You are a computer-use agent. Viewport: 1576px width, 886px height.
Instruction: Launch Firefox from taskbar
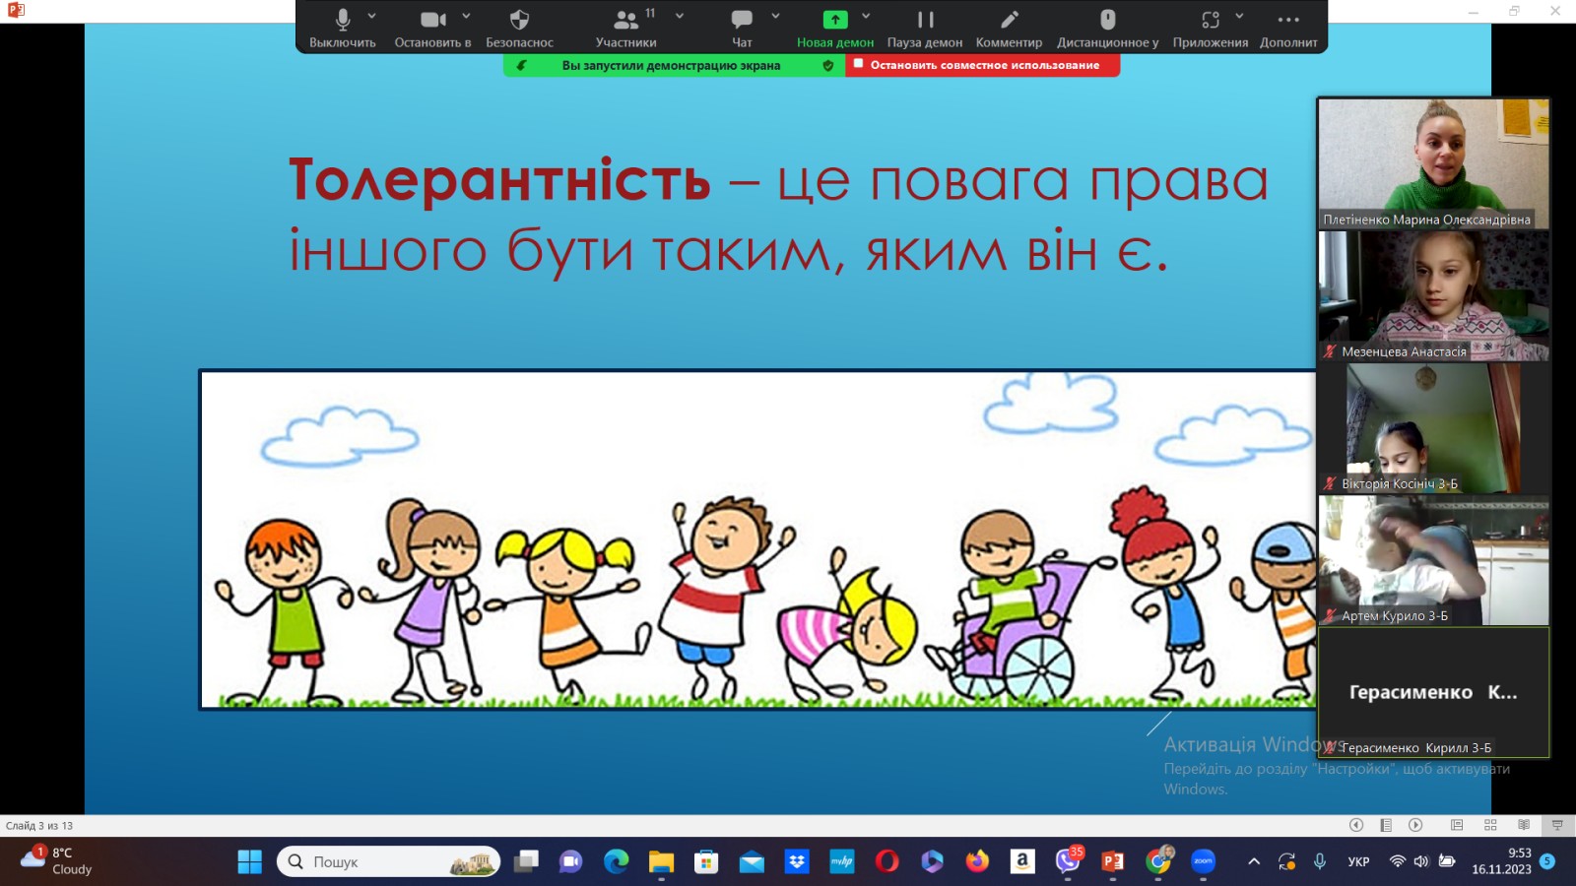point(977,862)
